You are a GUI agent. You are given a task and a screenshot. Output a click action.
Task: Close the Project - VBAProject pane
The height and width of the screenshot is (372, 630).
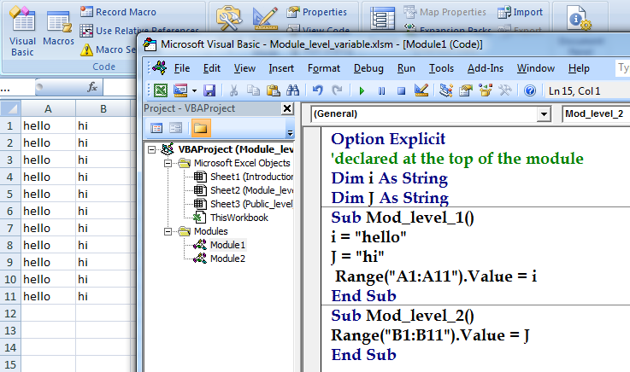click(287, 108)
